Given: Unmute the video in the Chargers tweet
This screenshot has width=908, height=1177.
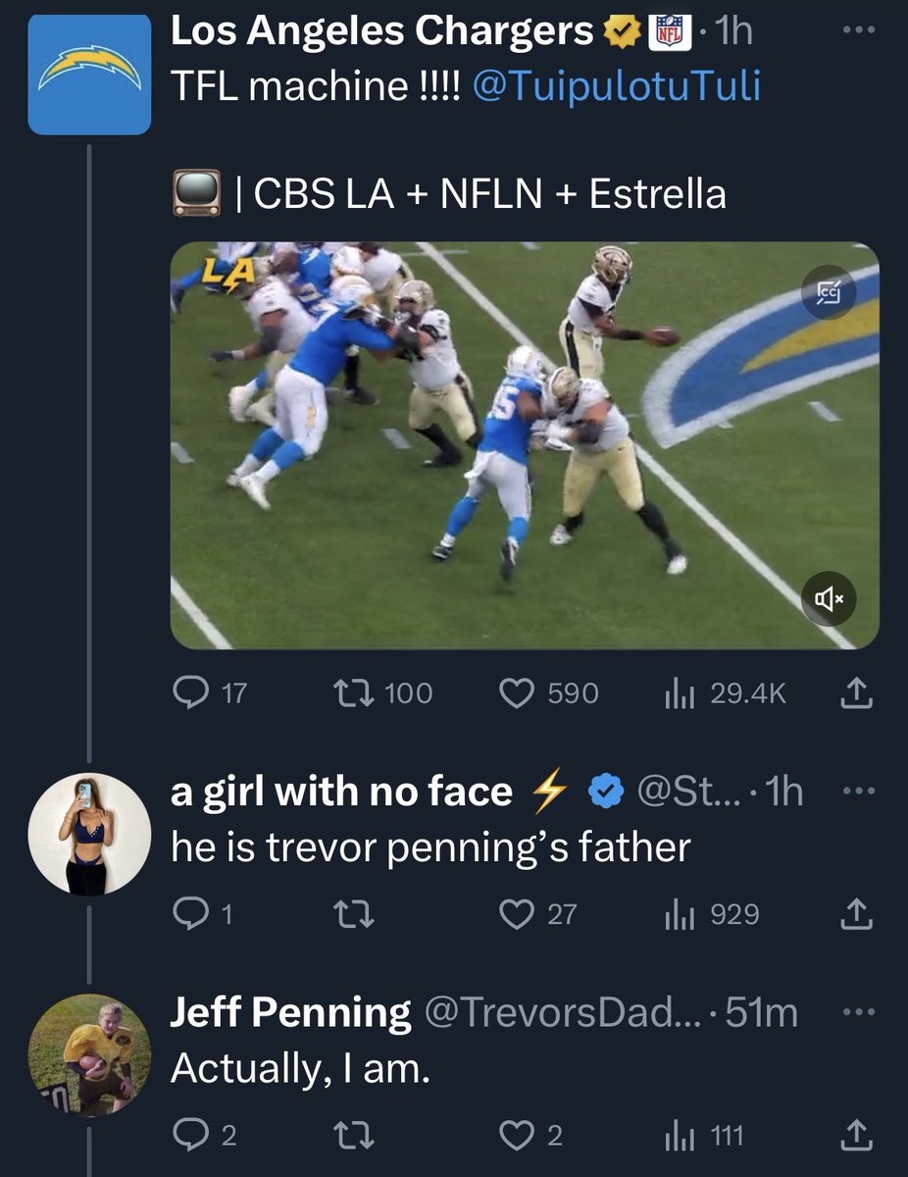Looking at the screenshot, I should pos(830,597).
